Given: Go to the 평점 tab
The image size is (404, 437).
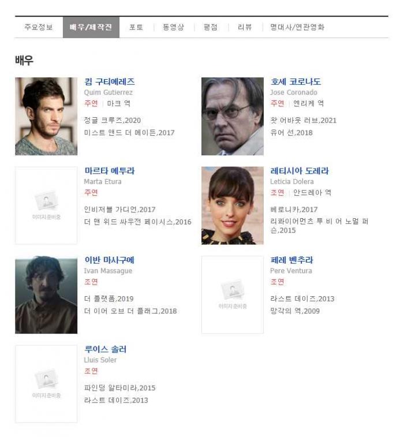Looking at the screenshot, I should tap(210, 27).
